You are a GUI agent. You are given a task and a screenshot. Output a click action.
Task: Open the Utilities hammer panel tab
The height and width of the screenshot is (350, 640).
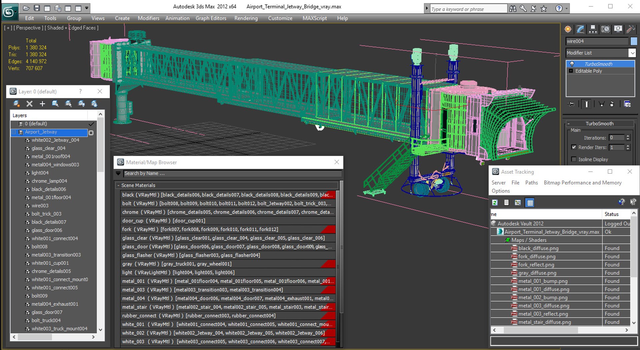[630, 29]
